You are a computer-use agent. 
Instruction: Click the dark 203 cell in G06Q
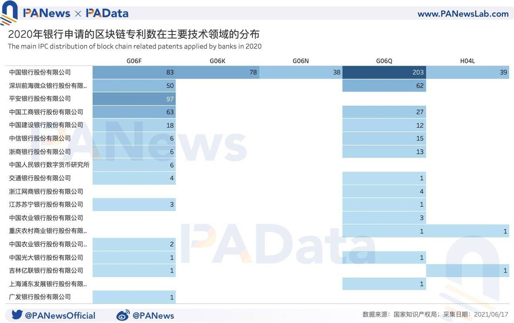pyautogui.click(x=384, y=72)
